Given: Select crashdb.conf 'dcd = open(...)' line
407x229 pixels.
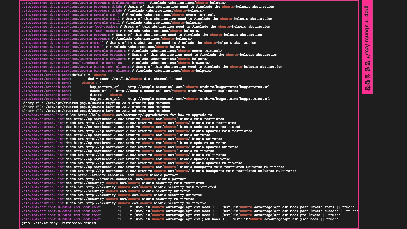Looking at the screenshot, I should pos(104,79).
